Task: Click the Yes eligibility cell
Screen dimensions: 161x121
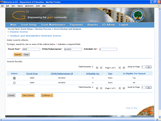Action: click(134, 78)
